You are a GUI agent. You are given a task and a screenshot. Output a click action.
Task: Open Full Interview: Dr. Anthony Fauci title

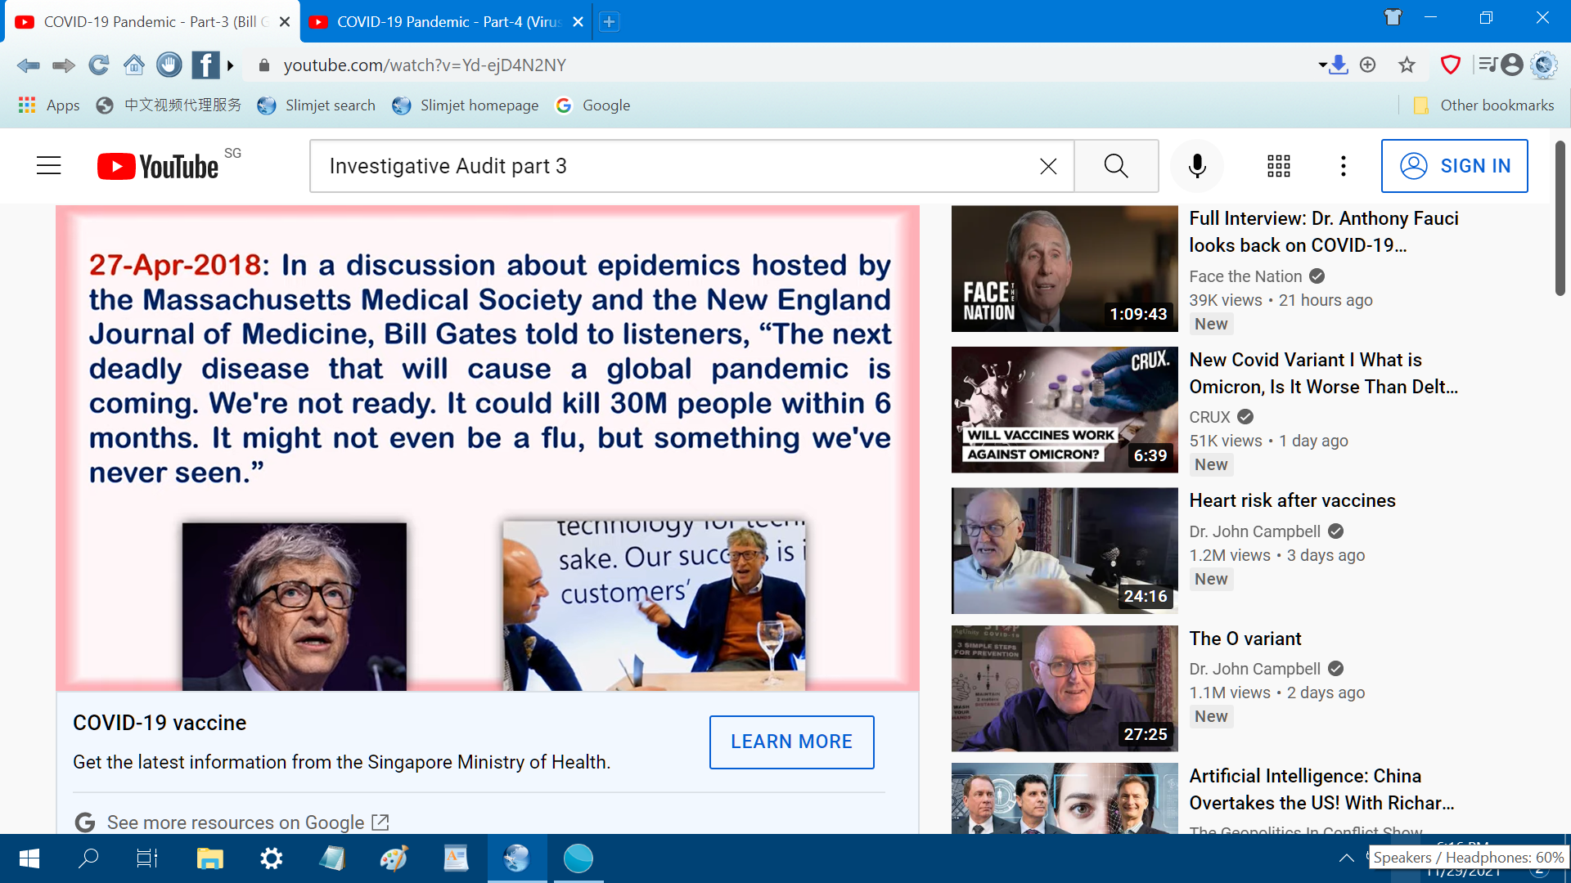click(x=1323, y=232)
